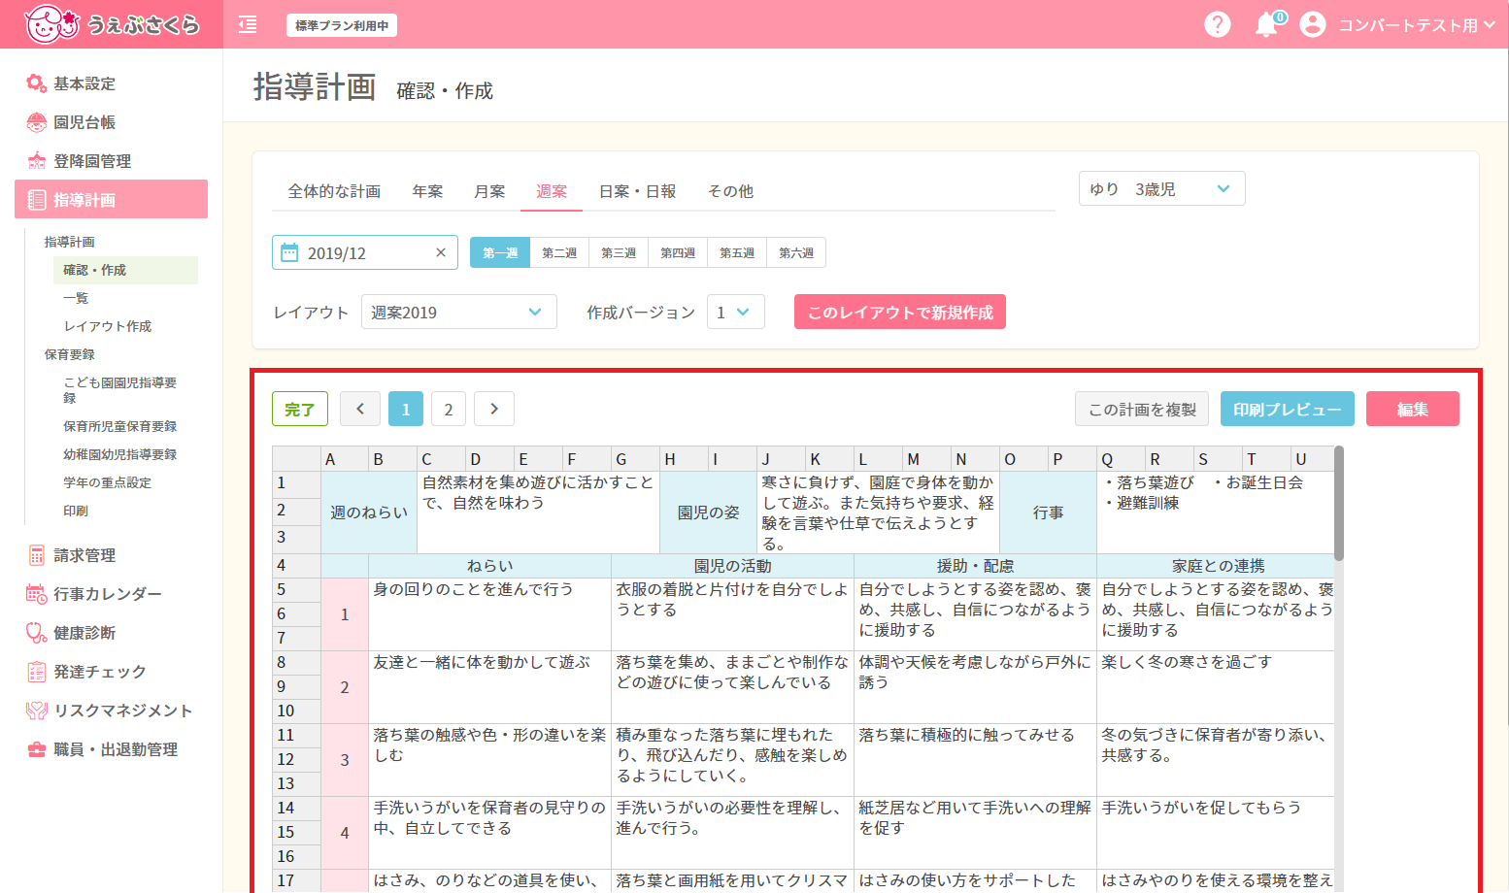Open こども園園児指導要録 in the sidebar
The width and height of the screenshot is (1509, 893).
click(120, 389)
